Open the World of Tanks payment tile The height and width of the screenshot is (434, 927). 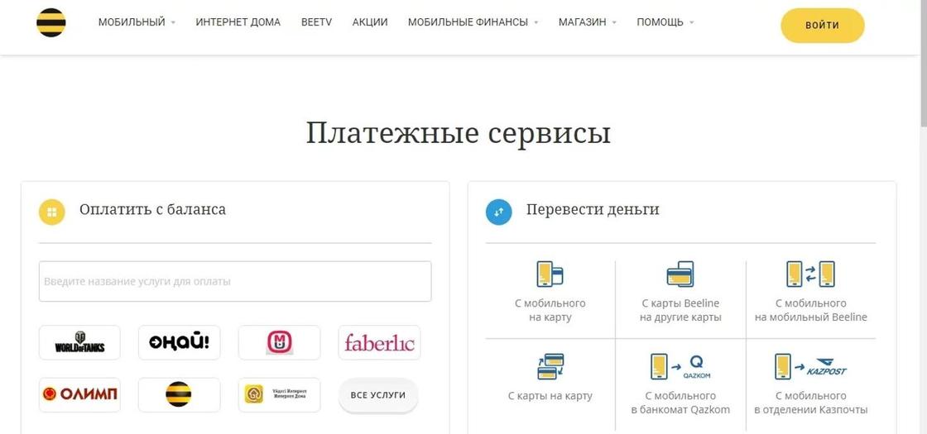(x=79, y=342)
